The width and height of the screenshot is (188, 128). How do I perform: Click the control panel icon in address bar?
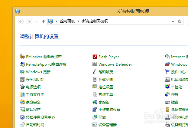51,21
